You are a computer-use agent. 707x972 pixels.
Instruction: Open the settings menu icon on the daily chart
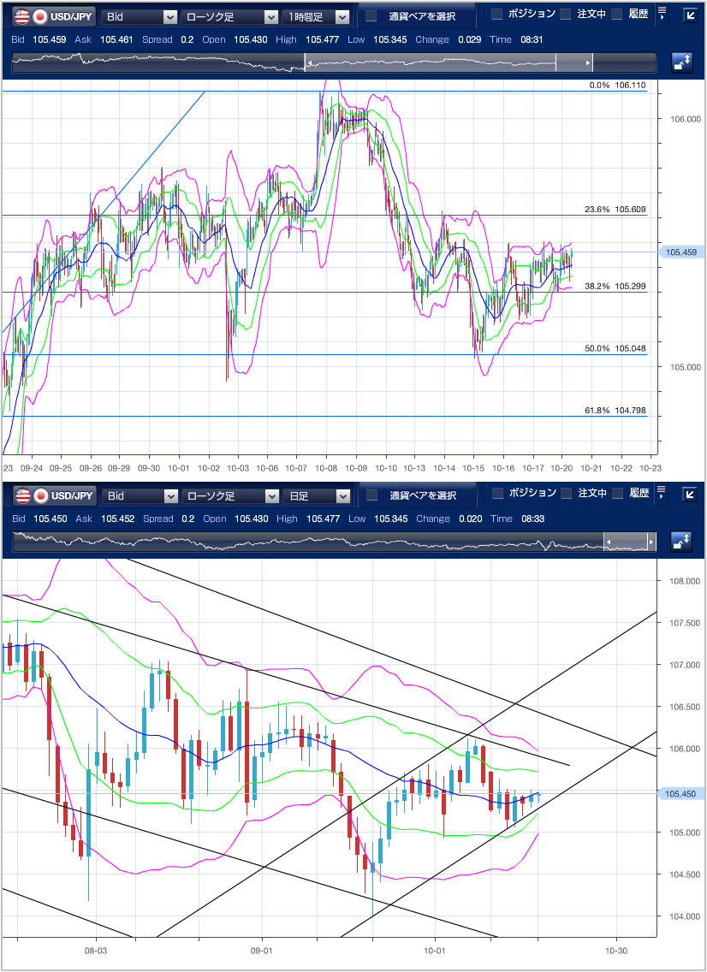point(662,494)
